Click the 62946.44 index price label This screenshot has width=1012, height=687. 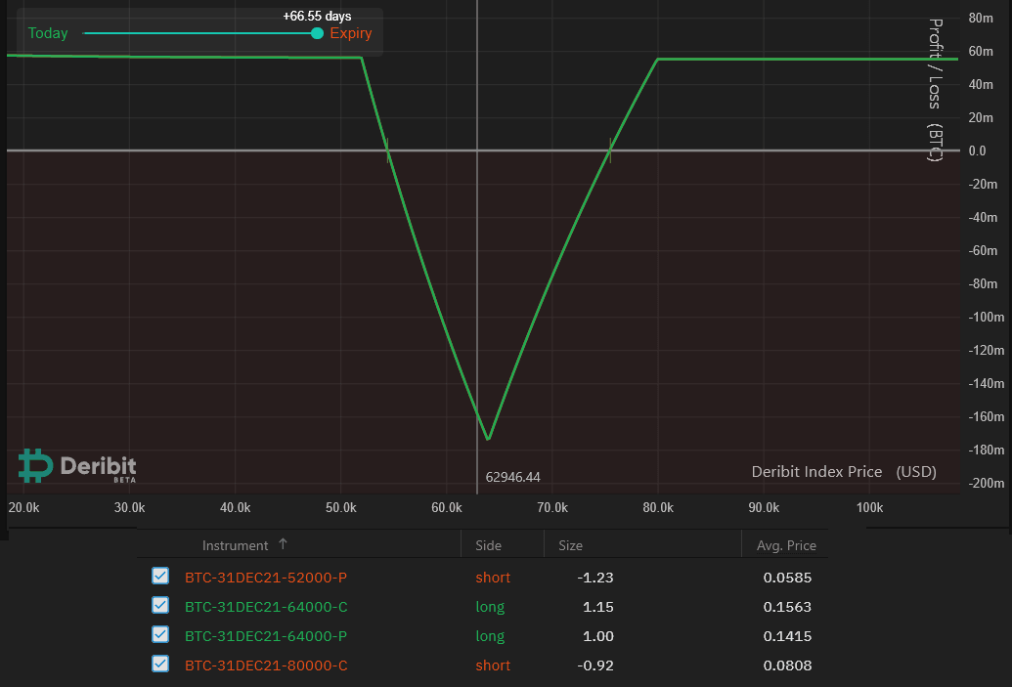click(512, 477)
